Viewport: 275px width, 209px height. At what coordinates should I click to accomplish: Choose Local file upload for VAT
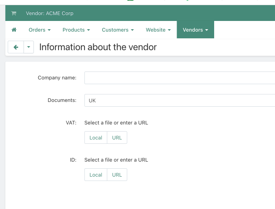[x=96, y=137]
